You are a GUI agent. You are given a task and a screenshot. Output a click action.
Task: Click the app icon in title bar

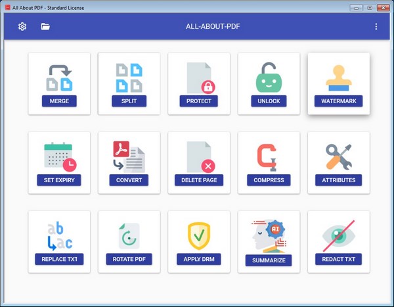[x=7, y=7]
